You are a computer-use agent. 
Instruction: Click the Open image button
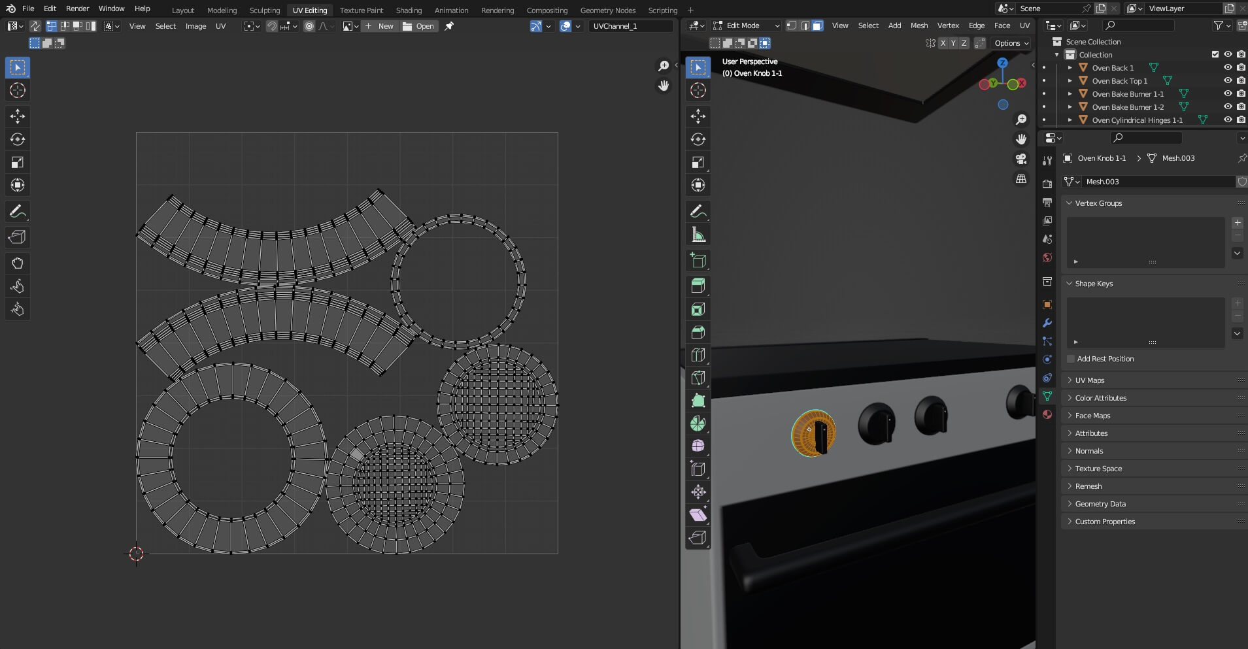point(418,26)
